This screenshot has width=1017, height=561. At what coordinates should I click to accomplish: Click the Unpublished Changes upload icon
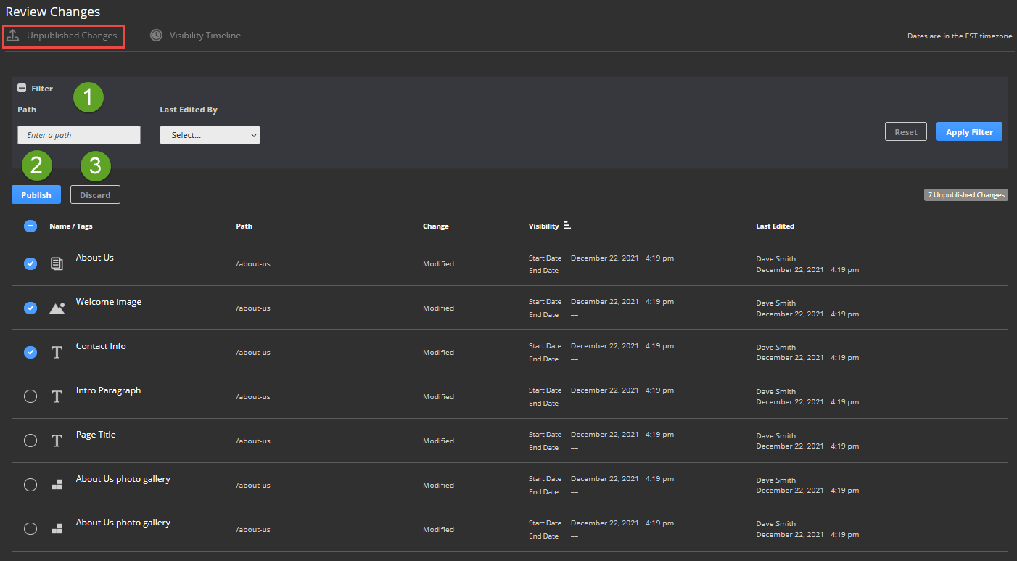[12, 36]
